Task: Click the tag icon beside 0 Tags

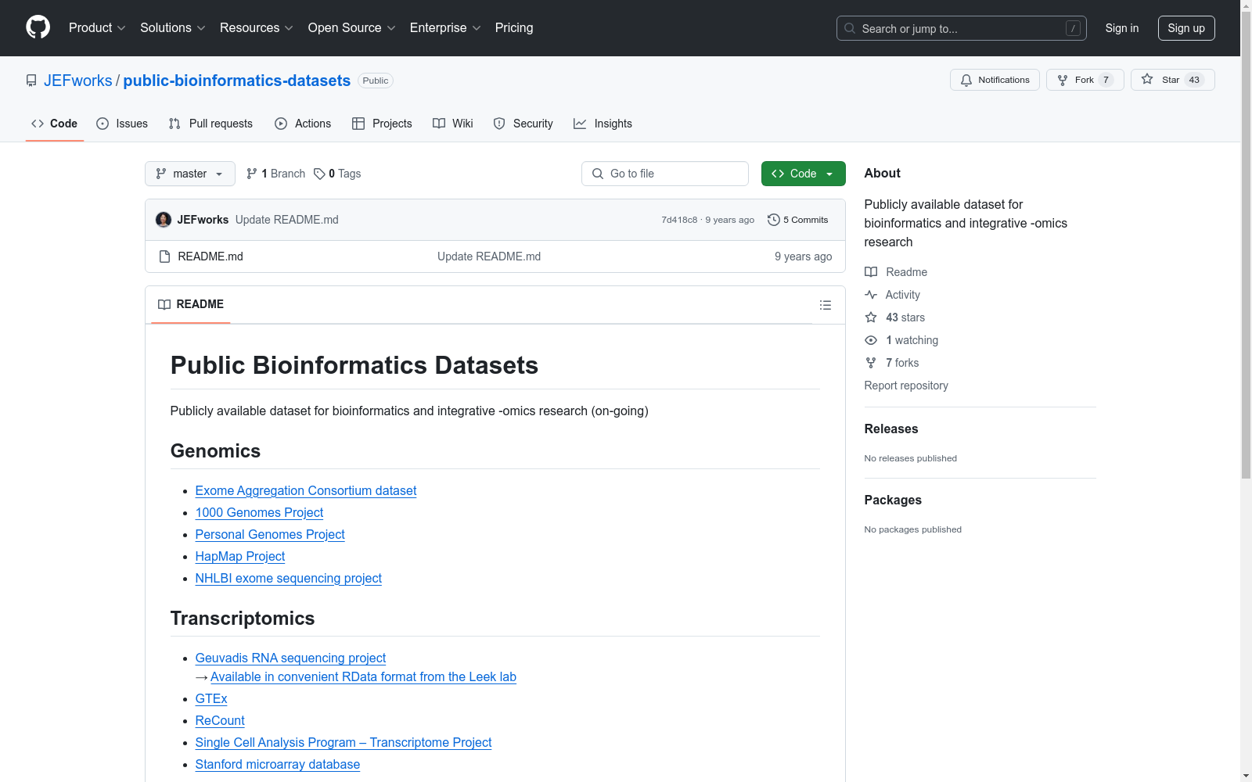Action: 319,174
